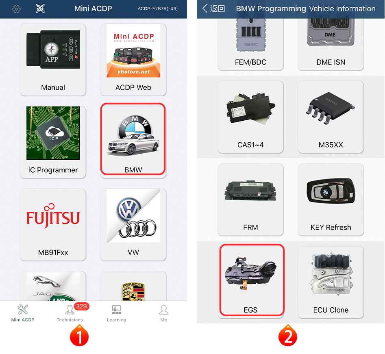Go to the Mini ACDP tab
385x354 pixels.
[x=23, y=313]
